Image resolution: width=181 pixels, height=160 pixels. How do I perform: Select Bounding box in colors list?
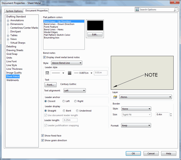52,38
